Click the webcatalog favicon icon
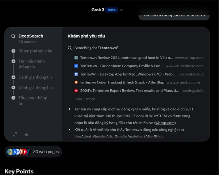The image size is (219, 175). coord(76,74)
